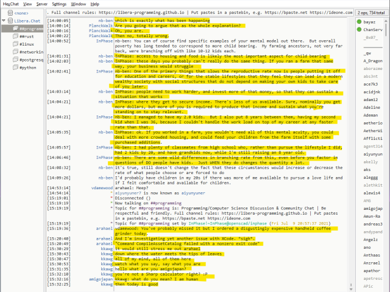This screenshot has width=390, height=292.
Task: Click the Libera.Chat server icon
Action: pyautogui.click(x=10, y=21)
